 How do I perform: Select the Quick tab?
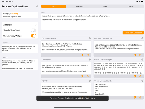coord(54,6)
